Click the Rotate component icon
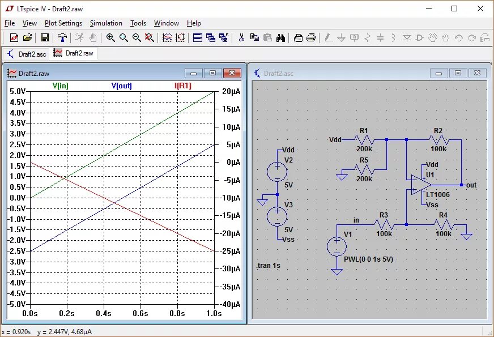The image size is (494, 337). [x=484, y=38]
